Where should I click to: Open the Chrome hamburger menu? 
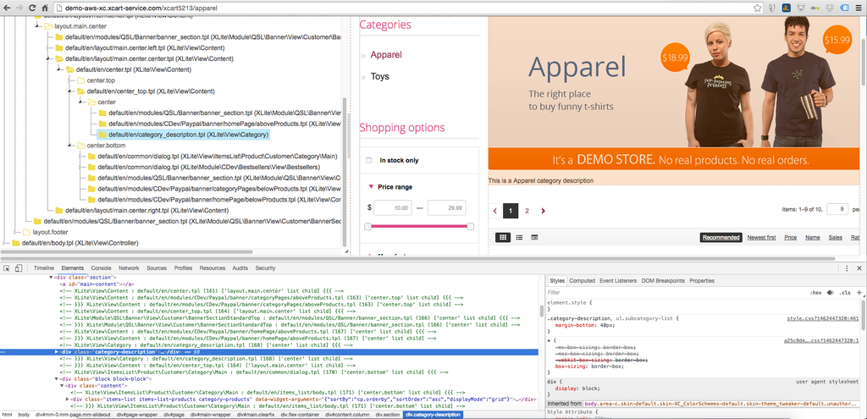coord(859,8)
